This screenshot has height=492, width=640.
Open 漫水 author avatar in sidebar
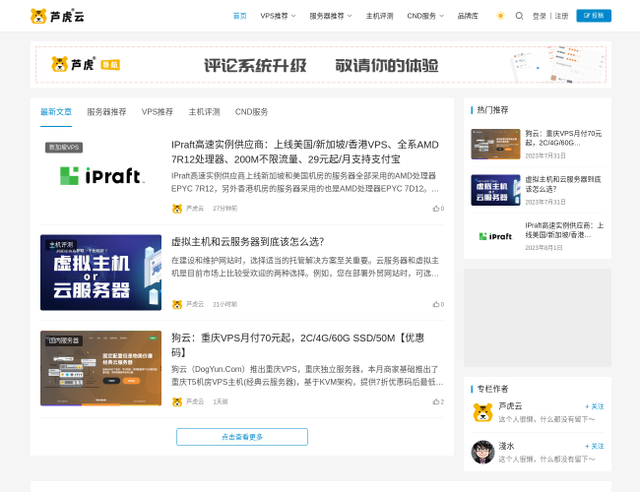[x=481, y=452]
